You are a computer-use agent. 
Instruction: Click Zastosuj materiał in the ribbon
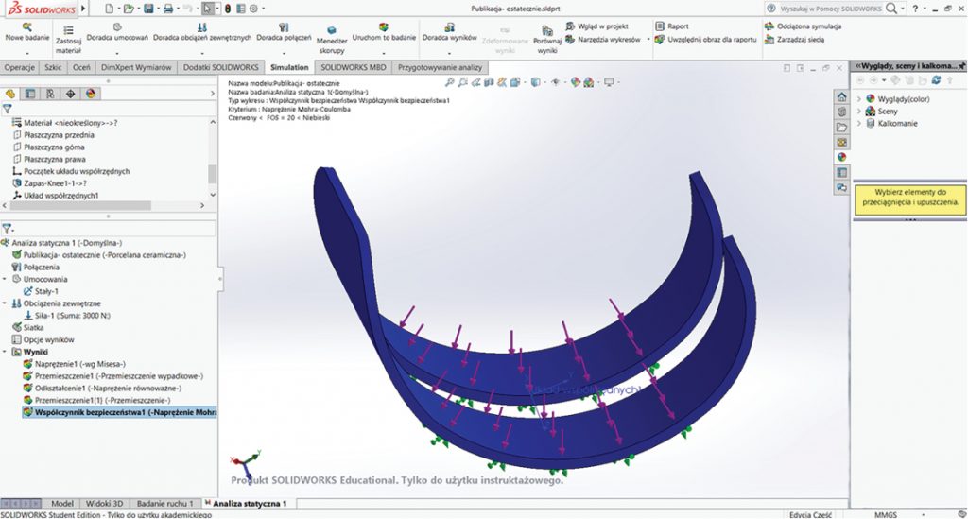pos(68,42)
